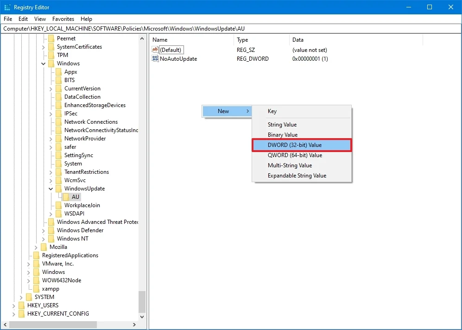Viewport: 462px width, 330px height.
Task: Click the tree scroll right arrow
Action: click(x=134, y=325)
